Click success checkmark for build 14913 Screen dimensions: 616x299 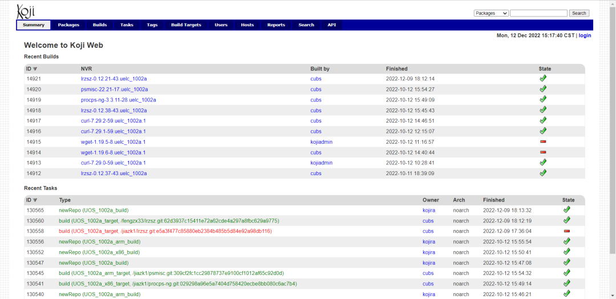coord(543,162)
